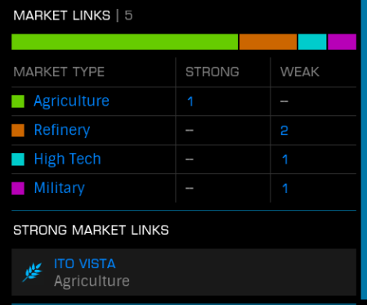Select the cyan High Tech bar segment
The image size is (367, 305).
coord(312,42)
